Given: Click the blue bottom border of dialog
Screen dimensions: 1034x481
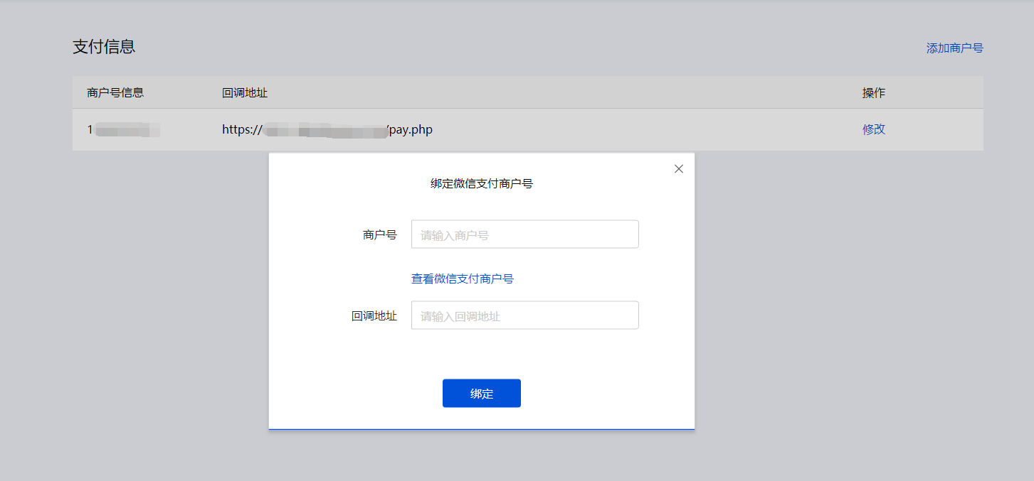Looking at the screenshot, I should [482, 429].
